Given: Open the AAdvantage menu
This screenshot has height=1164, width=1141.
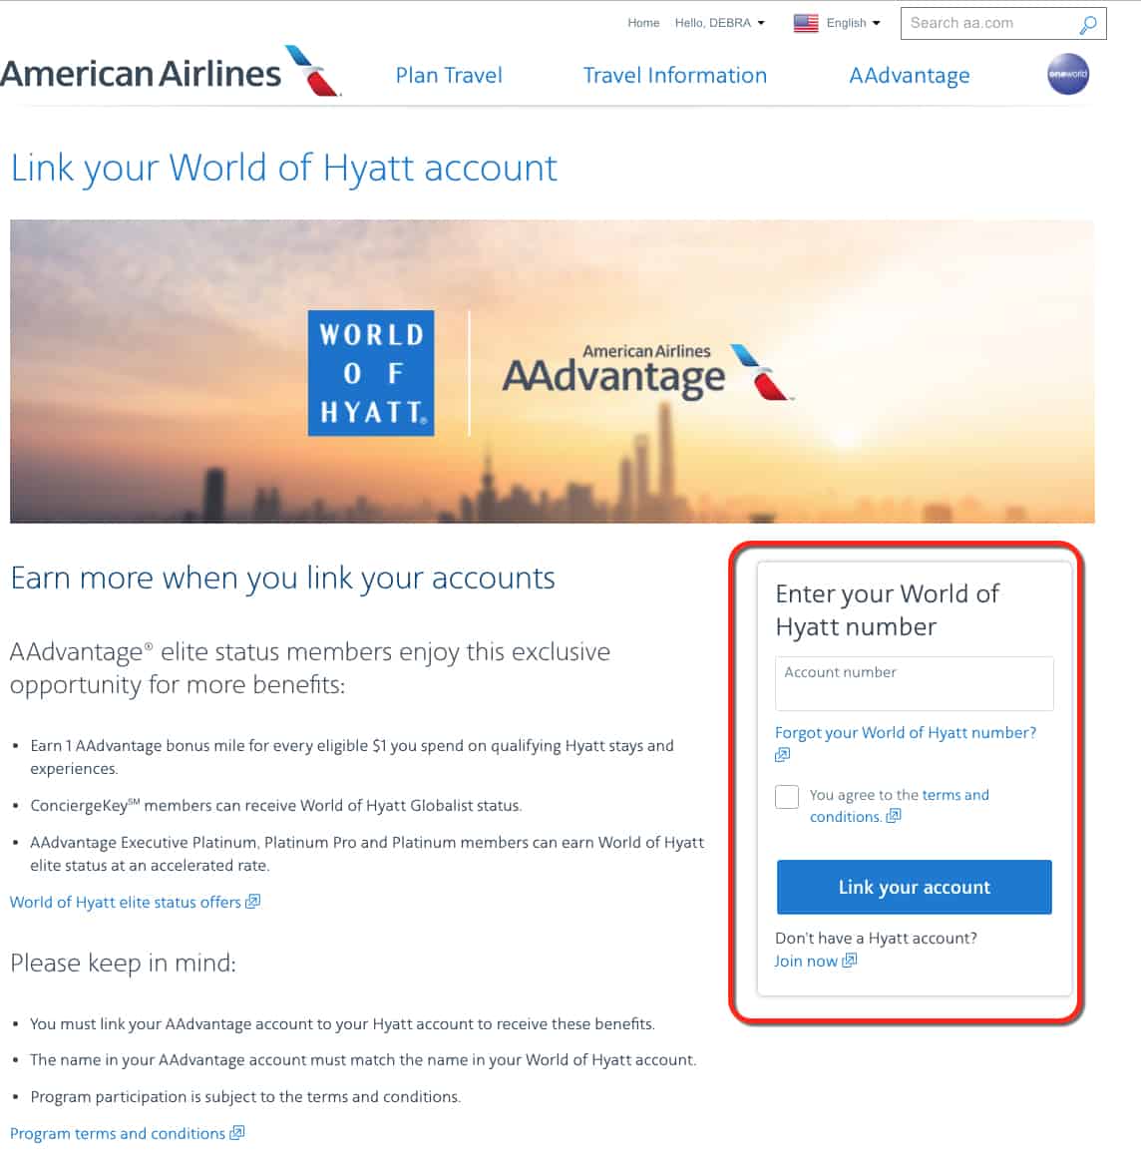Looking at the screenshot, I should [x=910, y=76].
